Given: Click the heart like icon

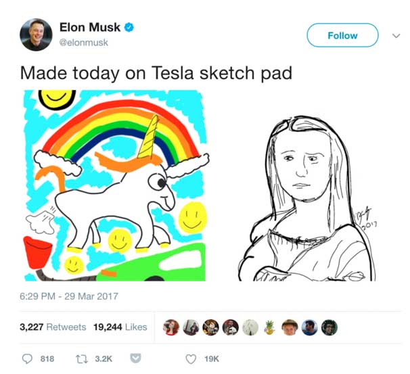Looking at the screenshot, I should (191, 359).
